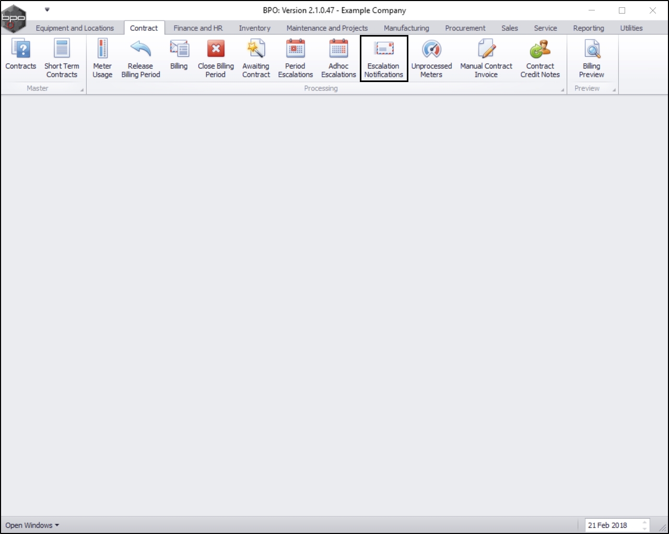
Task: Decrease the date with the down stepper
Action: click(x=645, y=528)
